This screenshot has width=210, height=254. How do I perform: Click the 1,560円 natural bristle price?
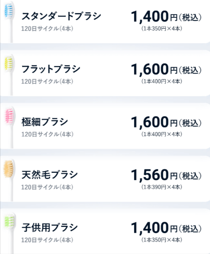(166, 175)
